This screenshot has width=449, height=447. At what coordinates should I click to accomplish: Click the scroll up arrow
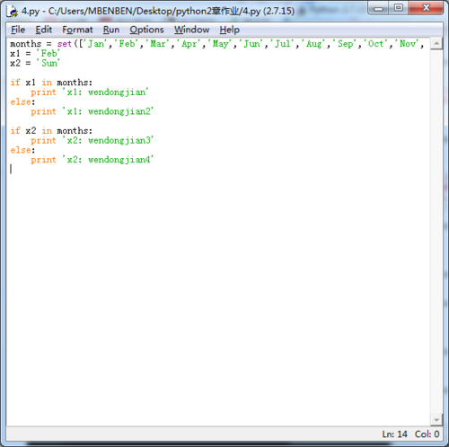(436, 44)
